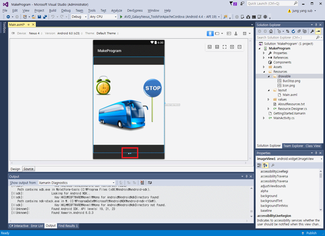Switch designer to portrait orientation

pos(210,34)
